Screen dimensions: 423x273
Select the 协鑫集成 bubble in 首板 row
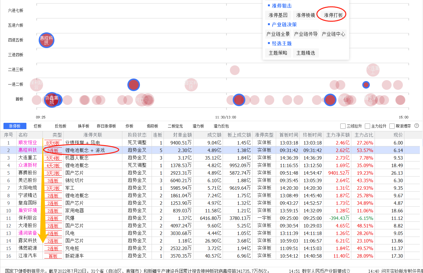tap(52, 100)
